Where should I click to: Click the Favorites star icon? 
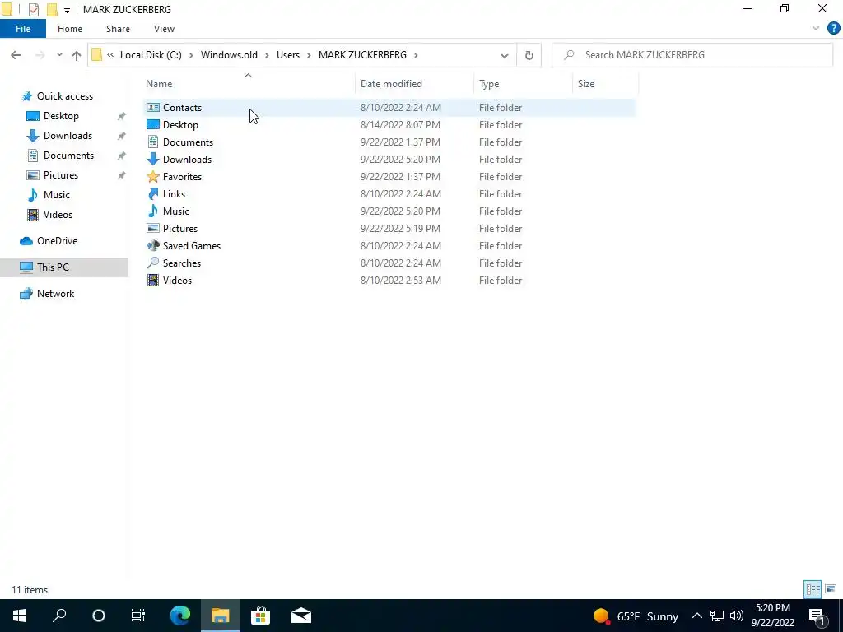click(152, 176)
